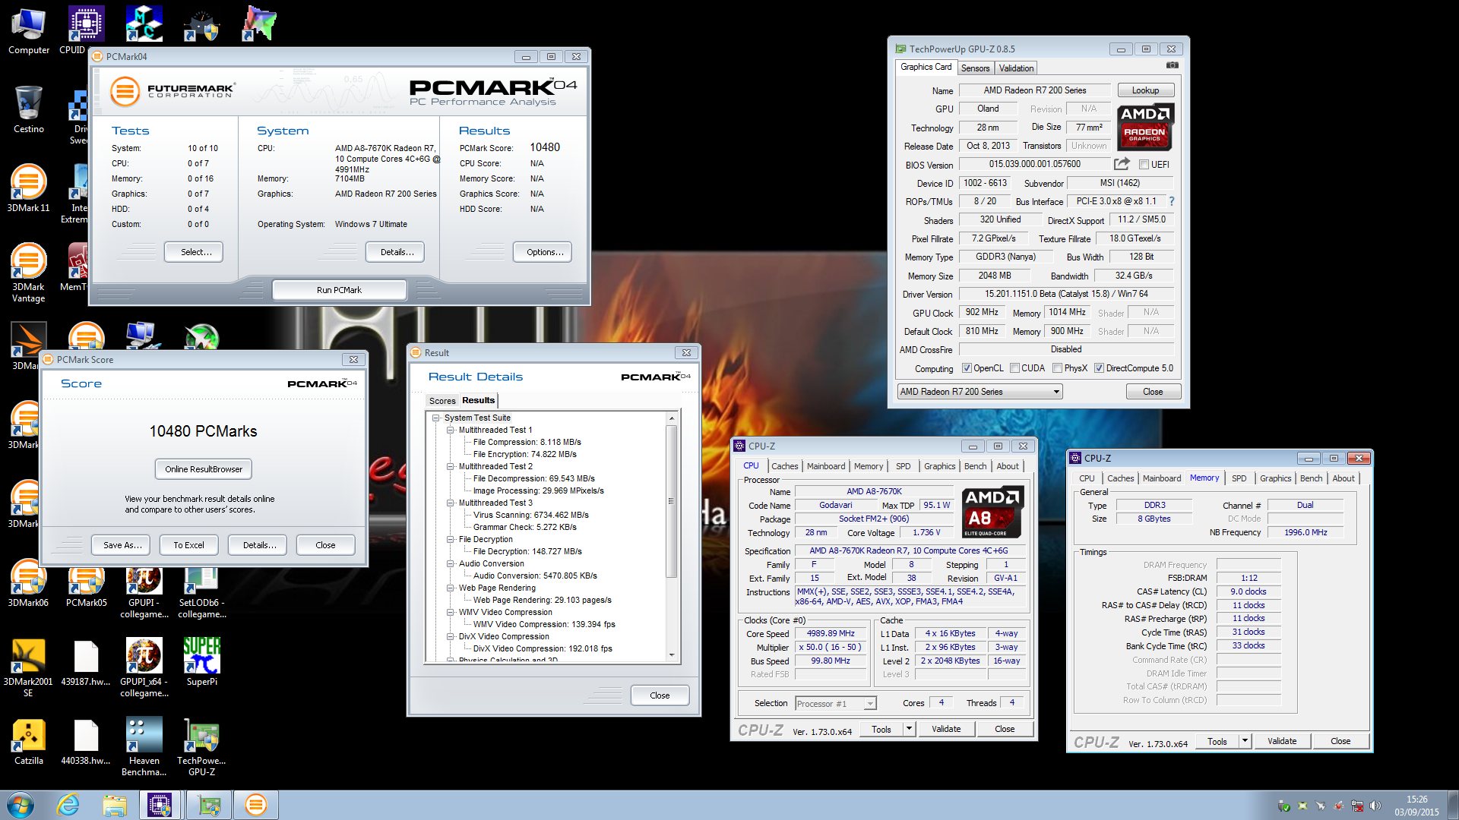This screenshot has height=820, width=1459.
Task: Select File Compression: 8.118 MB/s row
Action: point(527,442)
